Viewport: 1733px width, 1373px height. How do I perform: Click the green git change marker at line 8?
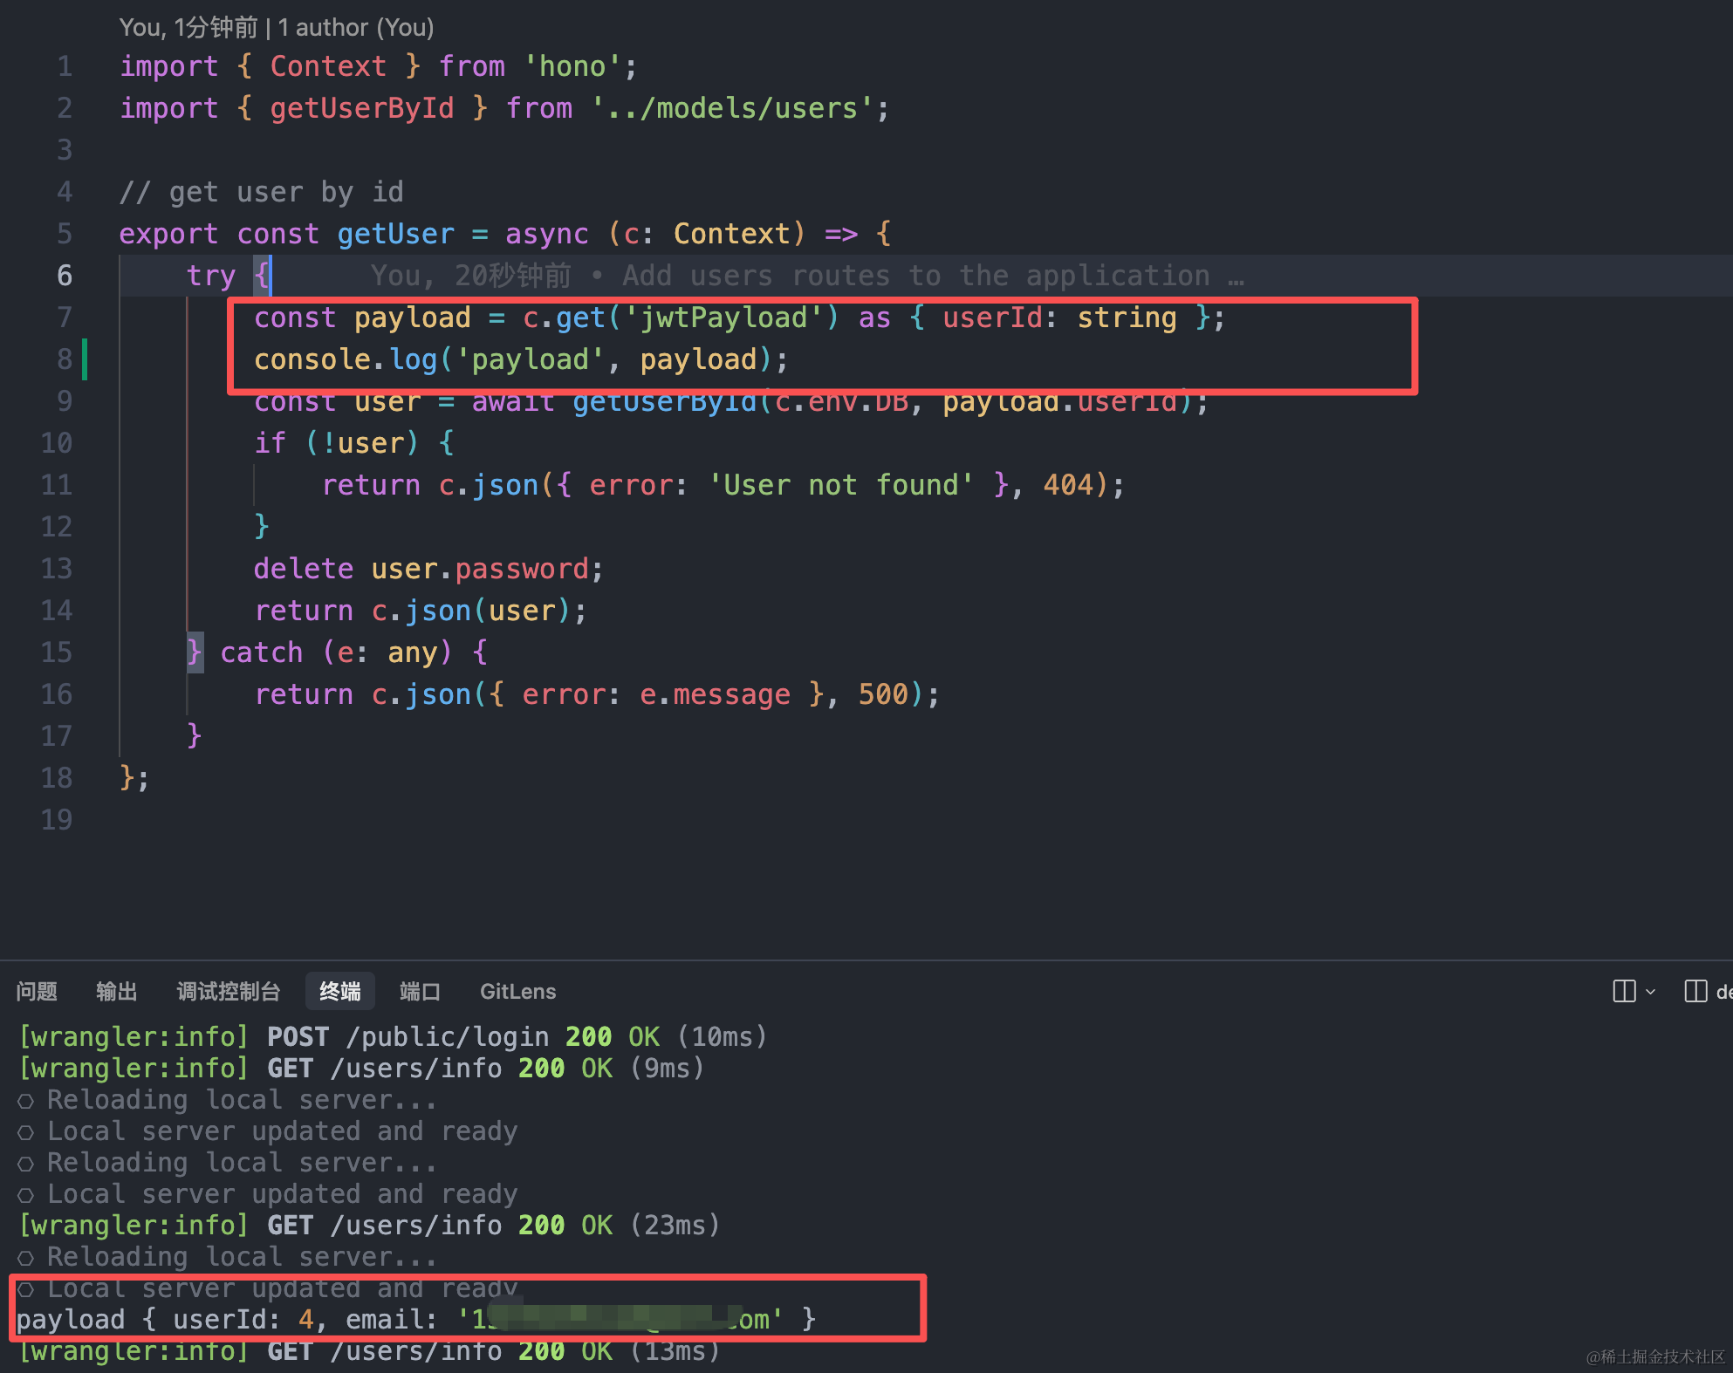pyautogui.click(x=85, y=359)
